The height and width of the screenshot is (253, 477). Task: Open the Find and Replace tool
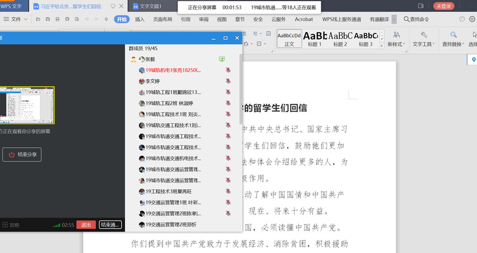click(x=454, y=39)
